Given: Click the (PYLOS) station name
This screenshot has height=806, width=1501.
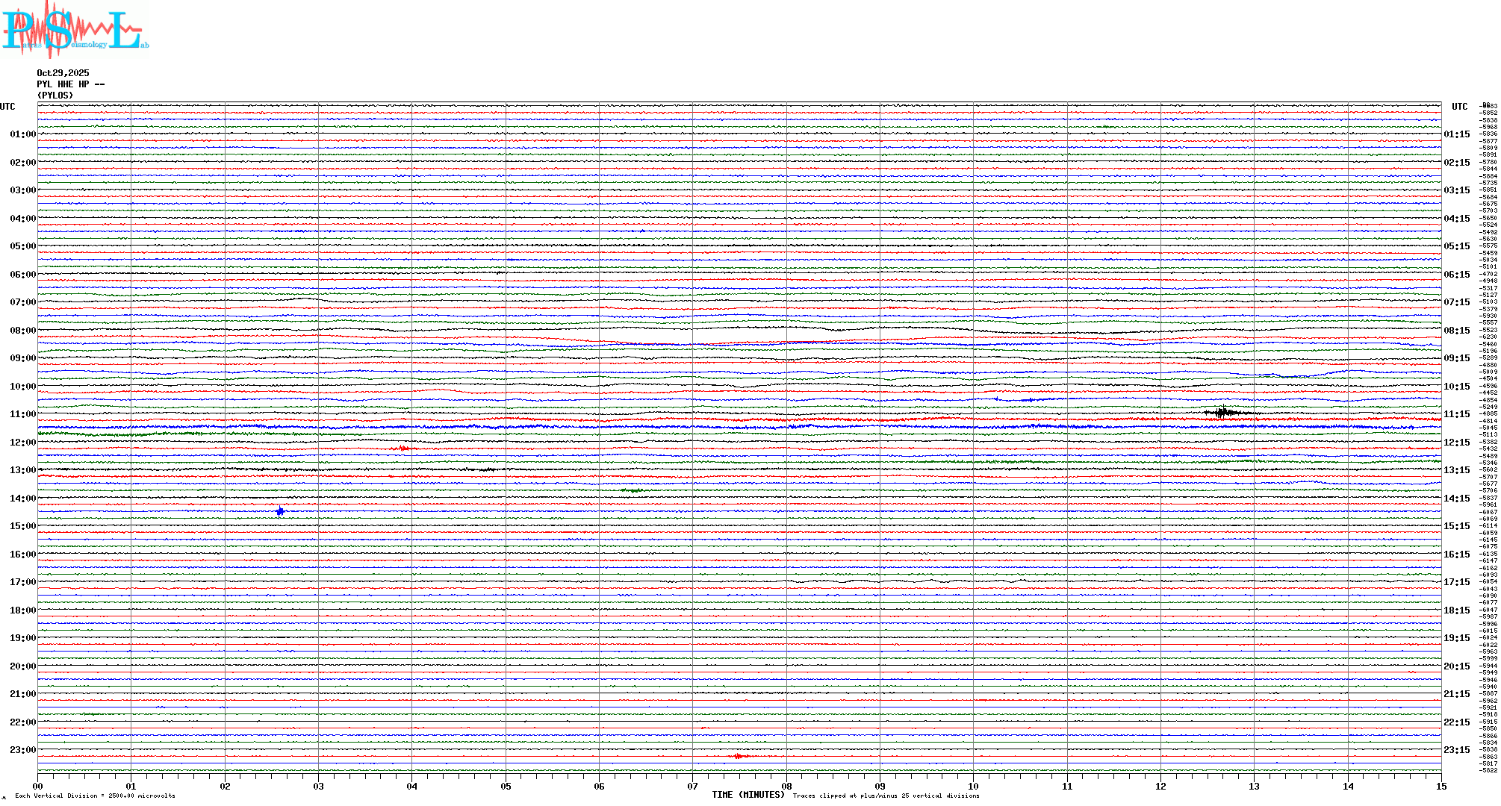Looking at the screenshot, I should [55, 96].
